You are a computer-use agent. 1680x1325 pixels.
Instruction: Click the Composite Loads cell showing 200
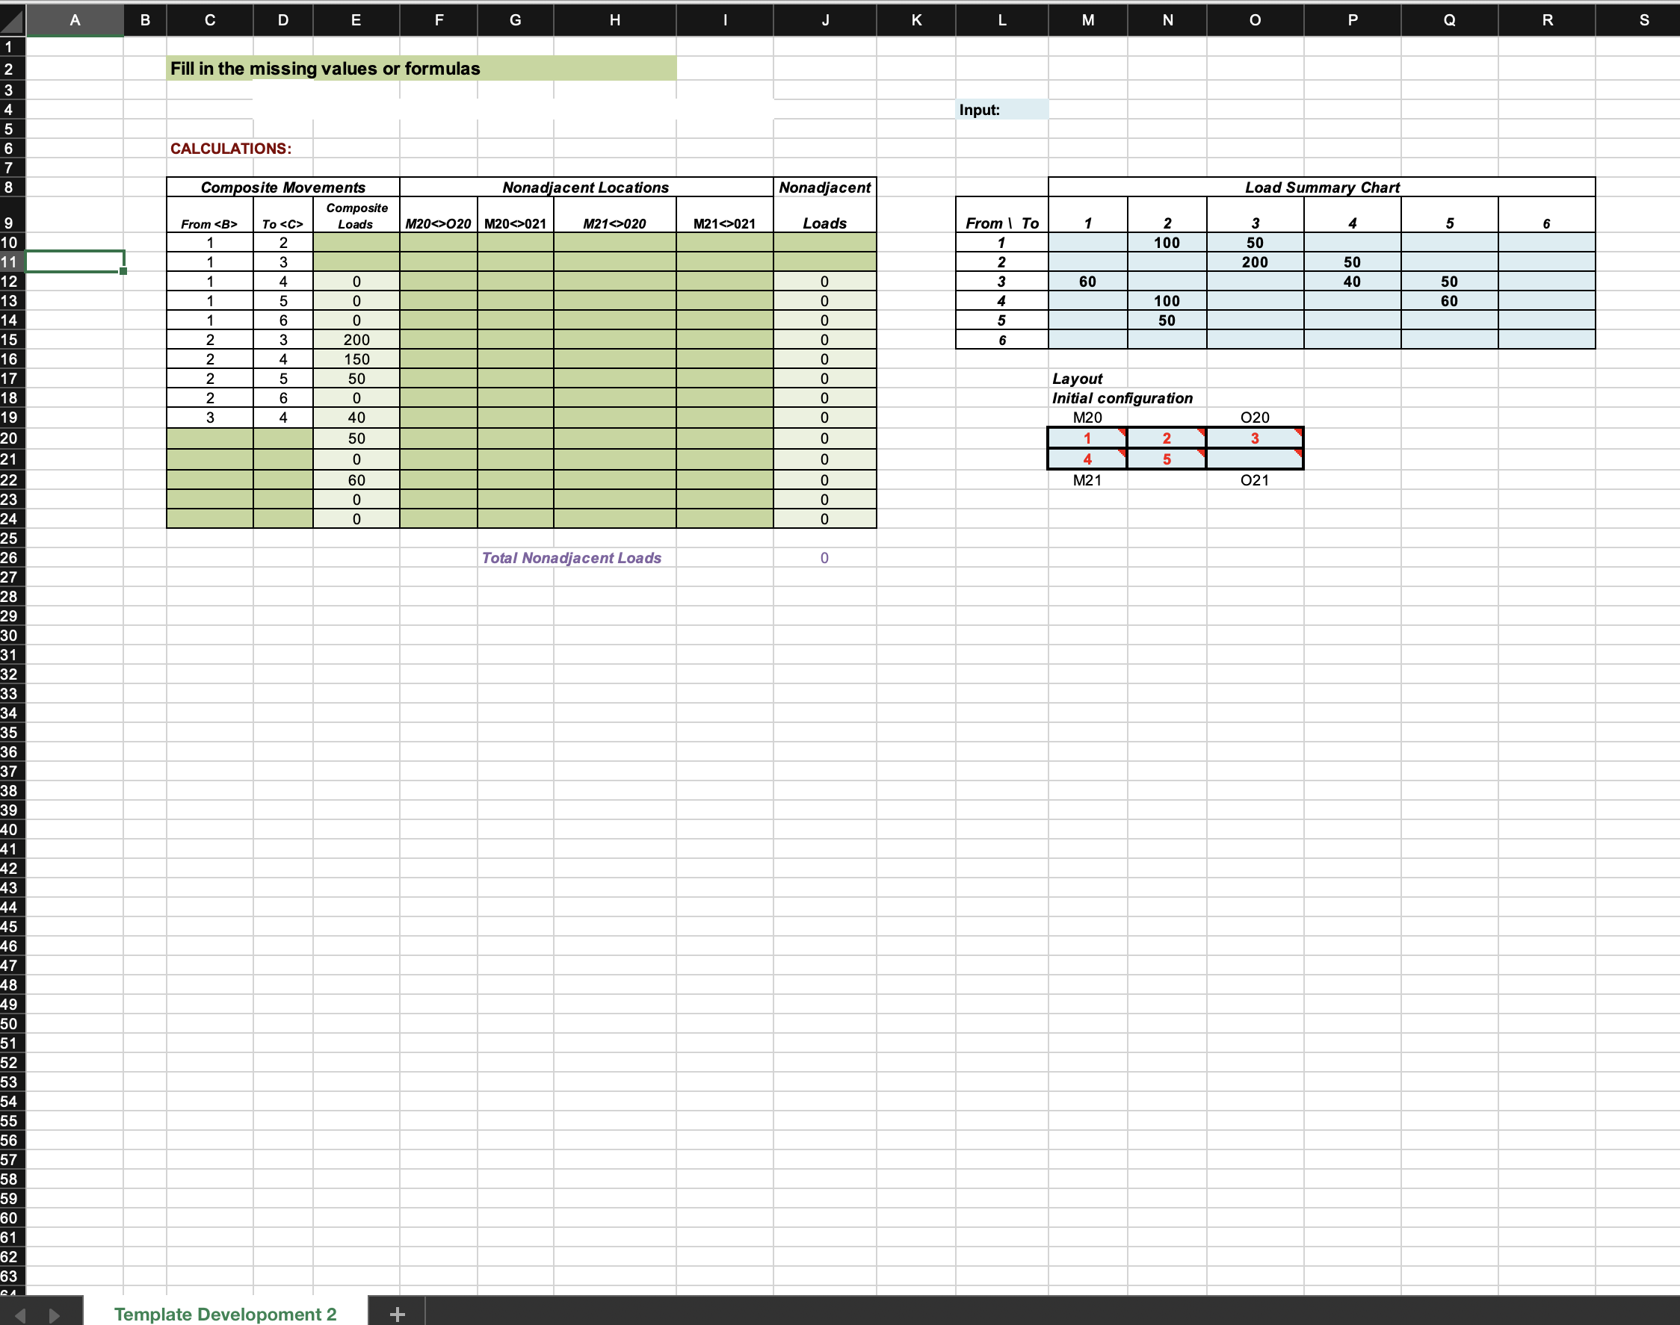356,340
